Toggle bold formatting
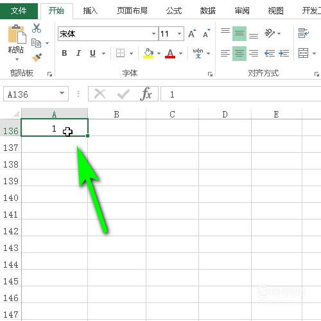The width and height of the screenshot is (321, 321). click(64, 53)
